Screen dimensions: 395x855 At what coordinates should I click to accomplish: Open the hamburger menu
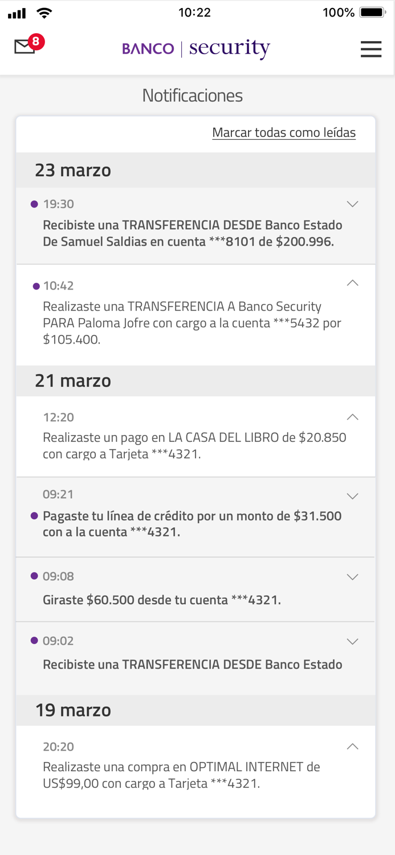tap(371, 50)
